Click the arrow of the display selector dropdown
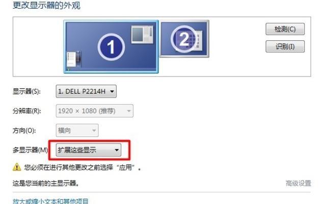Image resolution: width=319 pixels, height=204 pixels. (x=112, y=92)
